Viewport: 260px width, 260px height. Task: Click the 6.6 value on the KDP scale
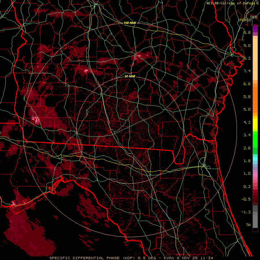click(x=247, y=84)
